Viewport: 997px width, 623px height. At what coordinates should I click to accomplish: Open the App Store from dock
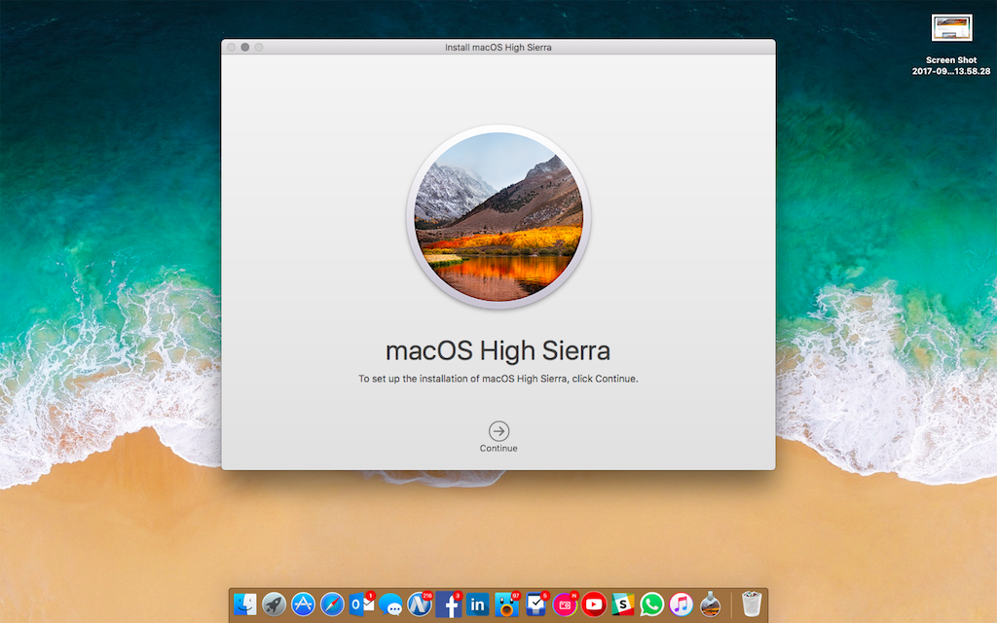pyautogui.click(x=303, y=605)
